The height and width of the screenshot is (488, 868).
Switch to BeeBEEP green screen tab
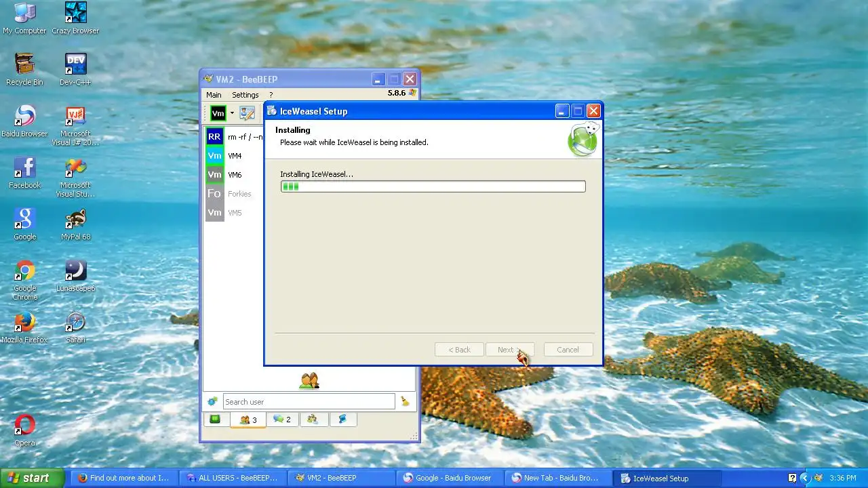215,420
